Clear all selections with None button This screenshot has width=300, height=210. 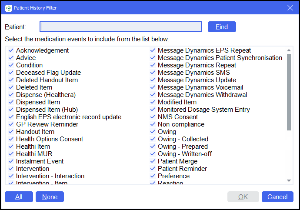pos(50,197)
